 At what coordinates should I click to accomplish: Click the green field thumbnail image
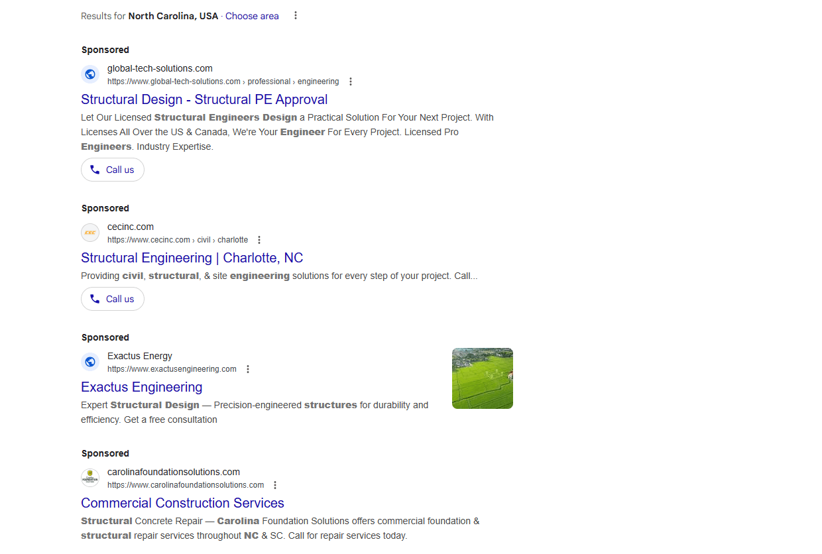pos(483,378)
